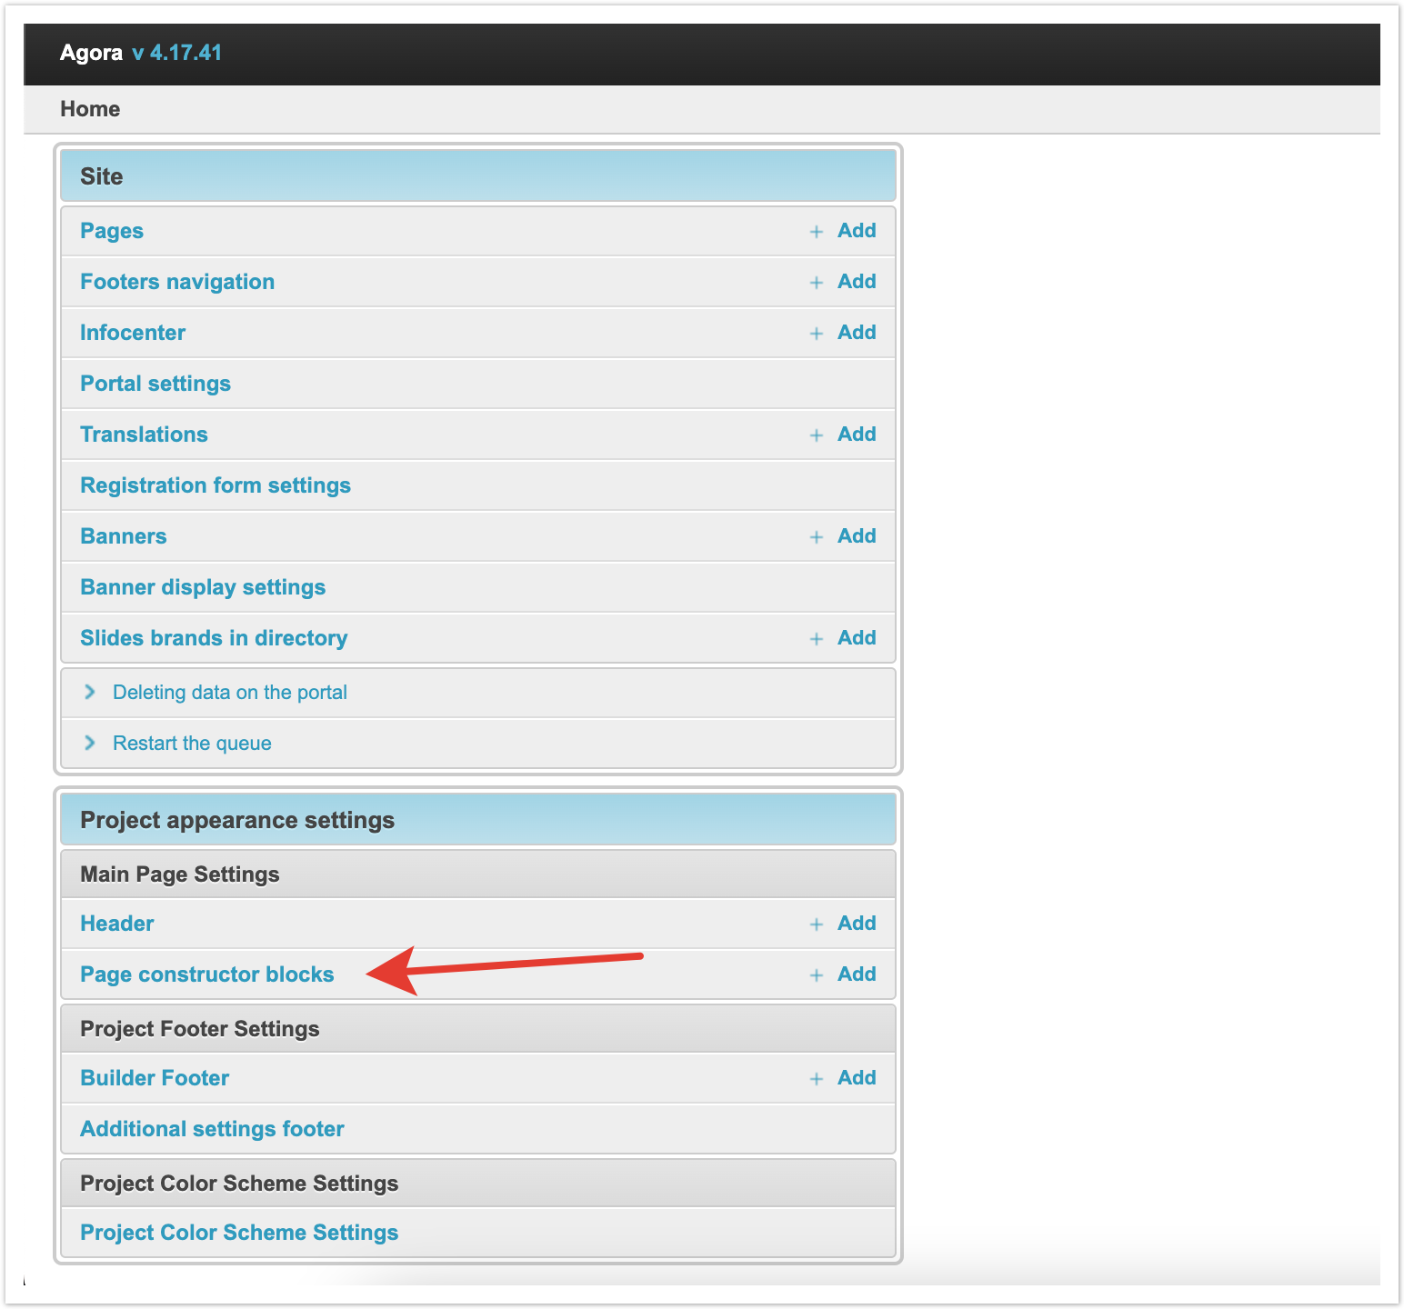Click Add text for Builder Footer
The height and width of the screenshot is (1309, 1404).
coord(857,1078)
